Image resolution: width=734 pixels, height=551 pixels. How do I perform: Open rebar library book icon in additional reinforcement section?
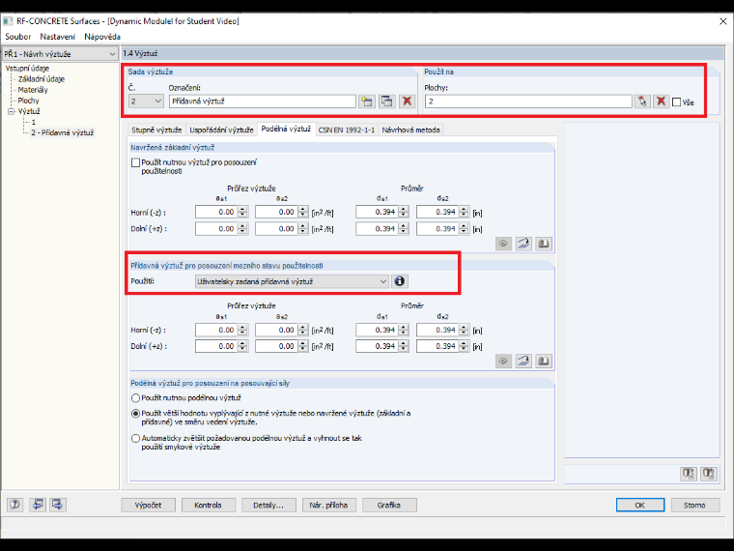pyautogui.click(x=544, y=361)
